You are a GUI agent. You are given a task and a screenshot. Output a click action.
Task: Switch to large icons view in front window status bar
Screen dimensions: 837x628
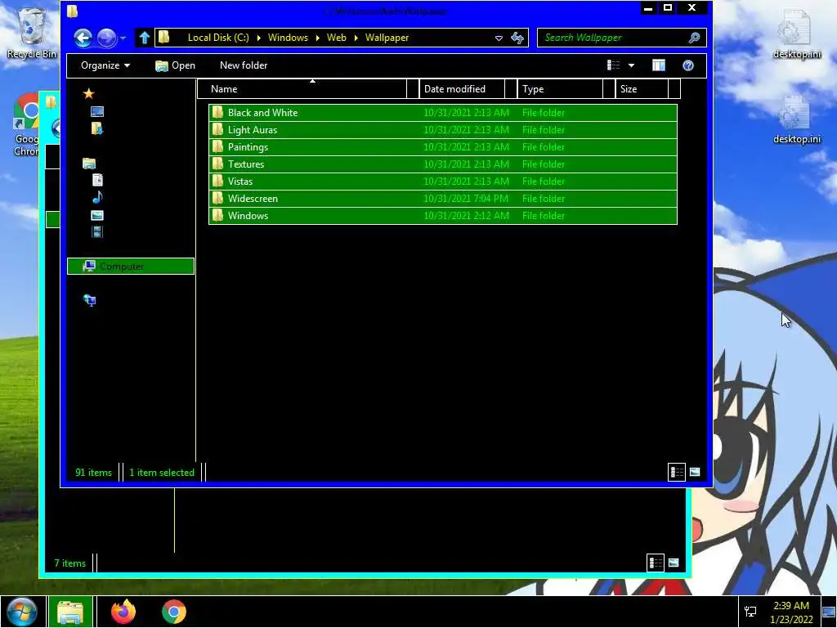click(695, 472)
